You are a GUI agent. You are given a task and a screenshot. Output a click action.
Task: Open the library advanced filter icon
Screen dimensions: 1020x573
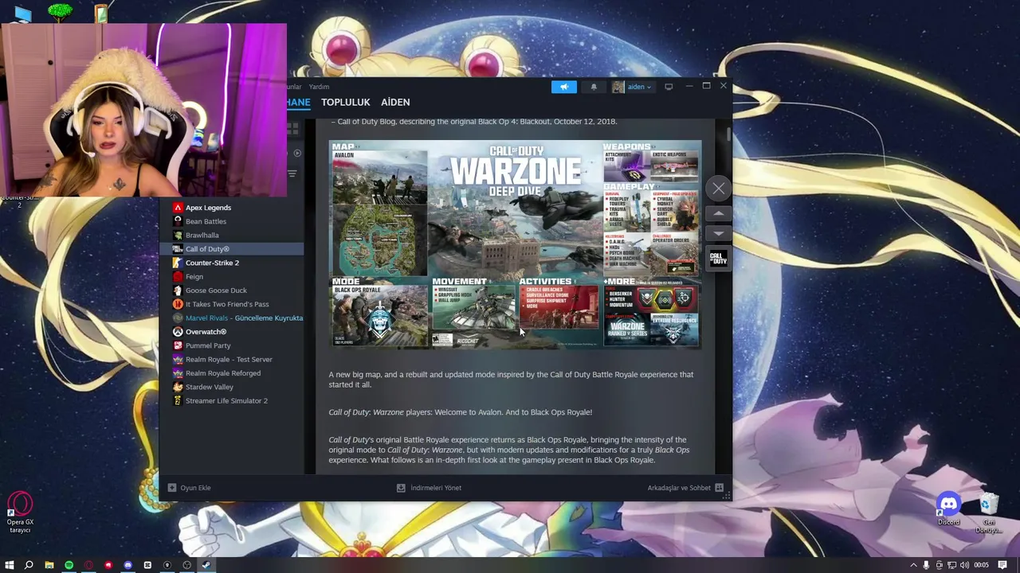click(x=292, y=173)
